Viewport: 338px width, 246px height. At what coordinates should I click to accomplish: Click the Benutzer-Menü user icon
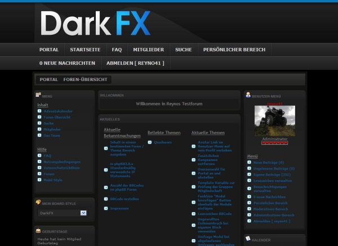coord(248,96)
